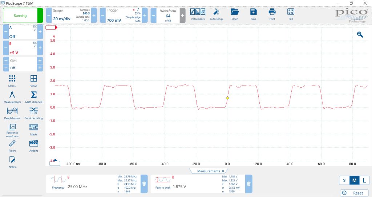Run Auto setup
The width and height of the screenshot is (372, 197).
point(216,14)
